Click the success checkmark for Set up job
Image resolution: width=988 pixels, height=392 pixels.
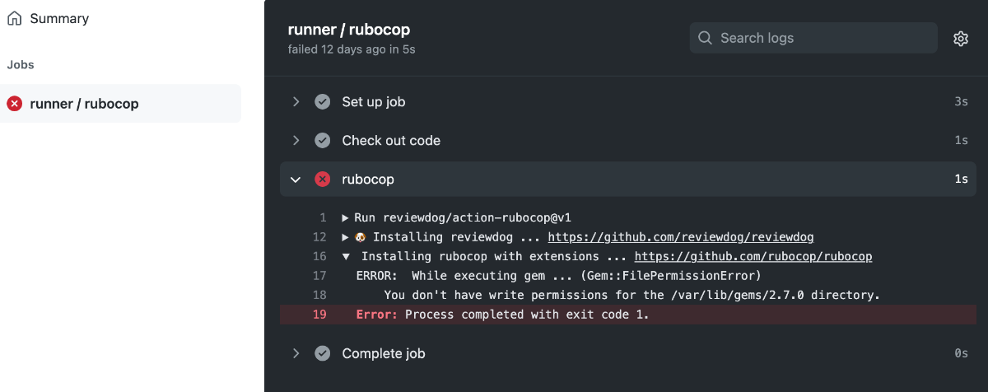coord(323,102)
